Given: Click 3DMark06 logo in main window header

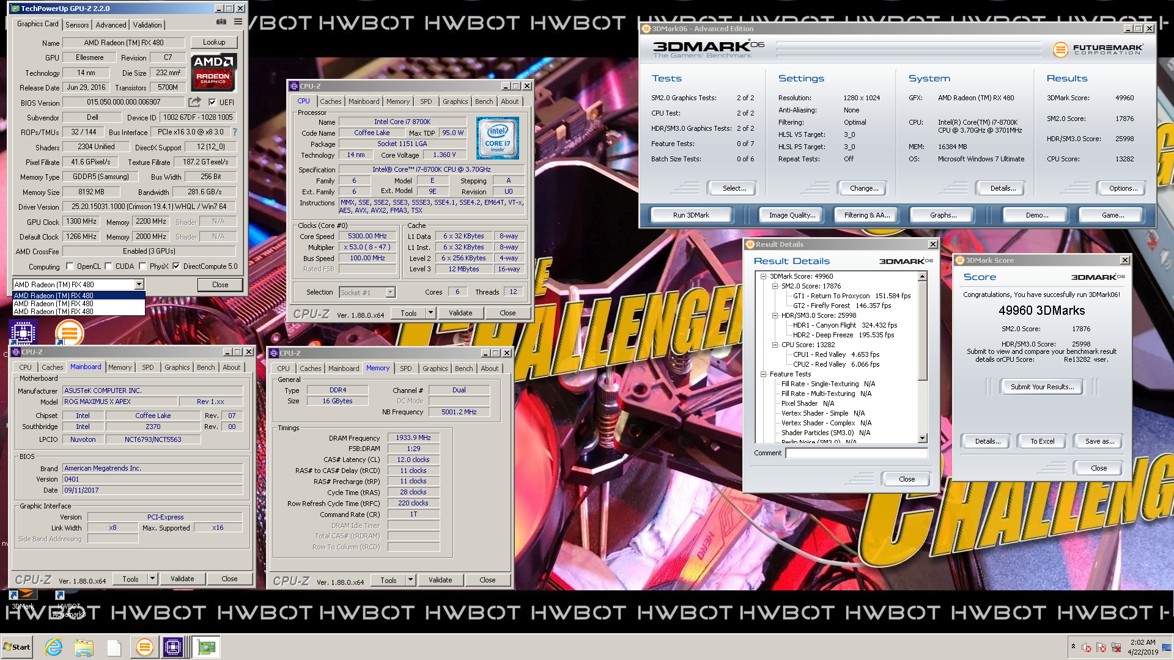Looking at the screenshot, I should coord(708,49).
